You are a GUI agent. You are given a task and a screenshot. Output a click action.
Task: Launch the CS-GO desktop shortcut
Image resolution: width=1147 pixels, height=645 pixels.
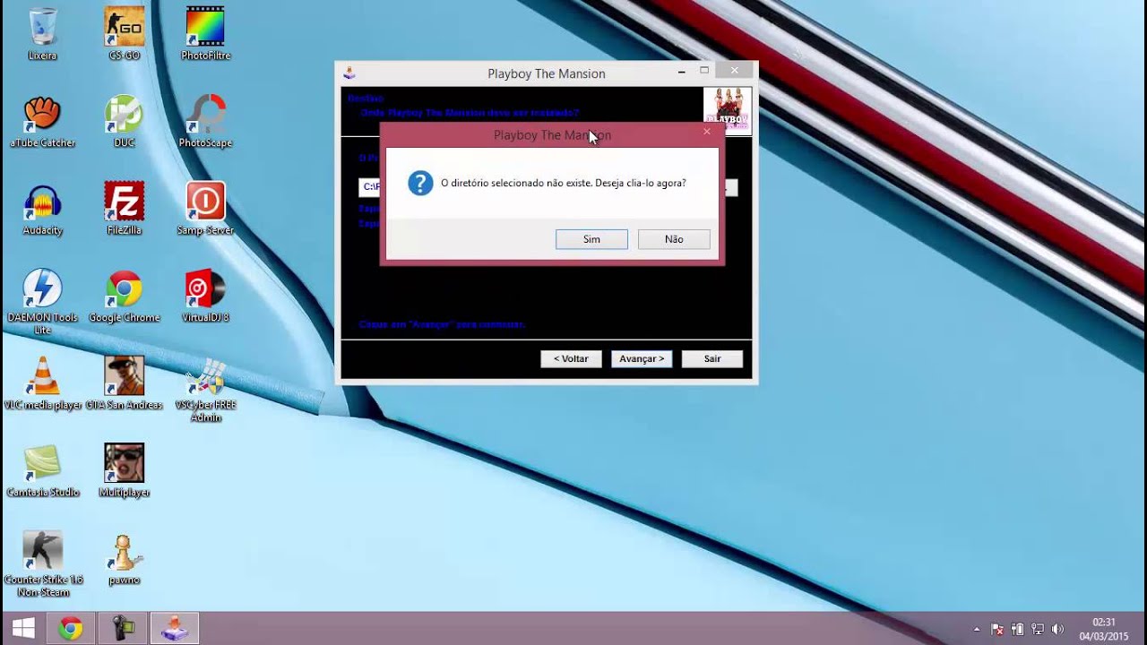click(125, 34)
